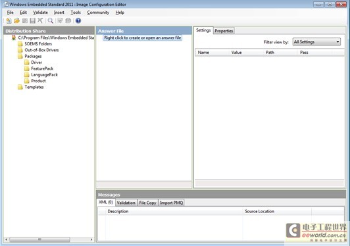The image size is (350, 246).
Task: Click the application icon in the title bar
Action: click(6, 4)
